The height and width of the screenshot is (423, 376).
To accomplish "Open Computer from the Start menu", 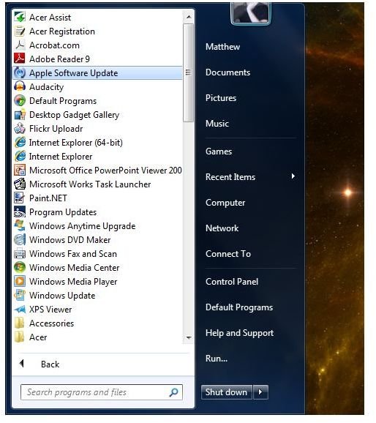I will click(x=225, y=203).
